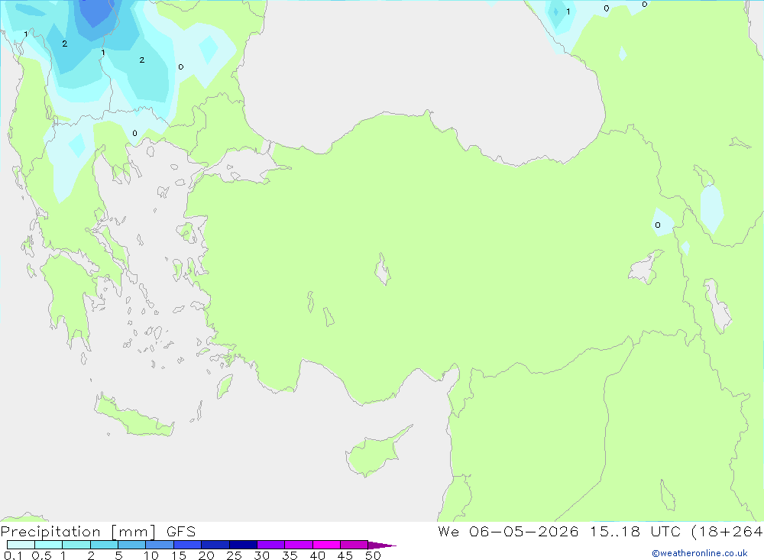The width and height of the screenshot is (764, 560).
Task: Click the legend label "25"
Action: [234, 555]
